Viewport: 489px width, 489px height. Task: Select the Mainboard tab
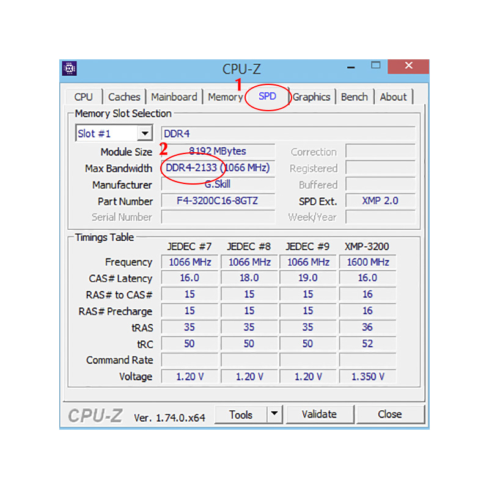(174, 97)
